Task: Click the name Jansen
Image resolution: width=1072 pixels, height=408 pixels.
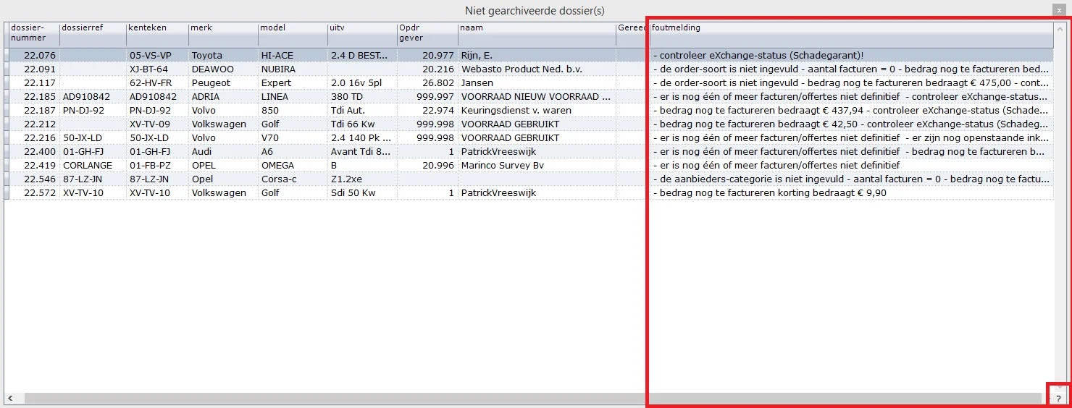Action: 477,82
